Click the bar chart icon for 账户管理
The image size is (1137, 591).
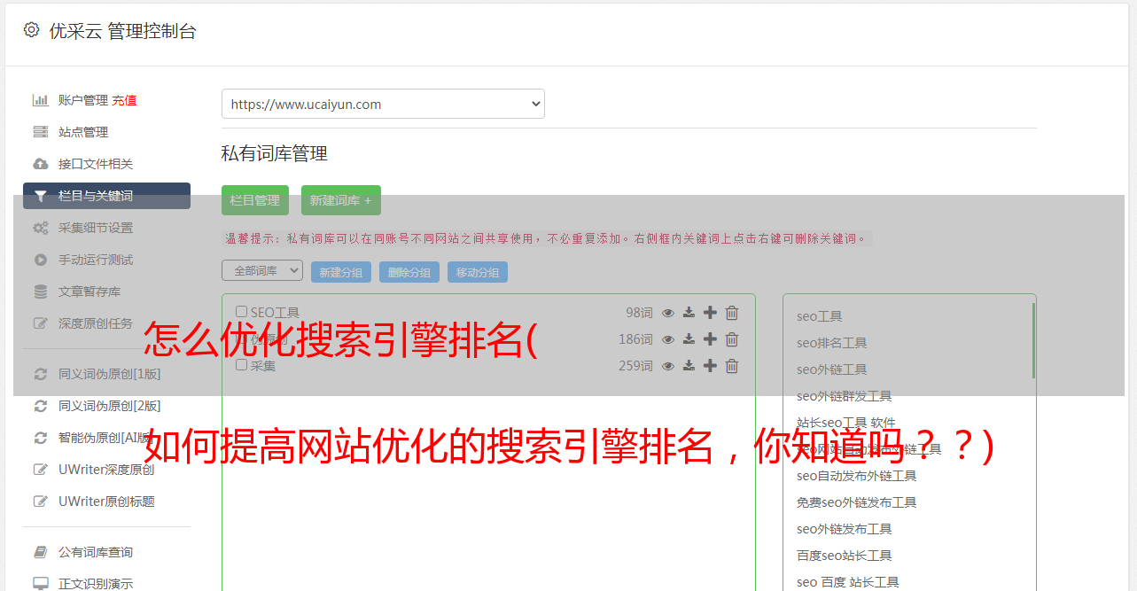(40, 100)
